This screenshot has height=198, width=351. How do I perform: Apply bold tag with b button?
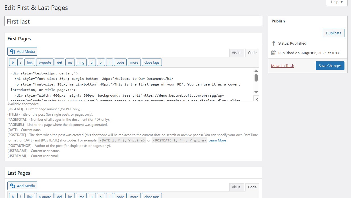coord(13,62)
